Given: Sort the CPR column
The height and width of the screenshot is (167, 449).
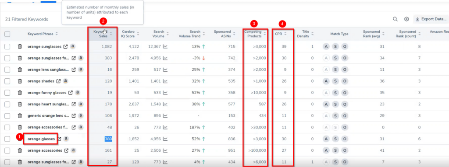Looking at the screenshot, I should [285, 34].
